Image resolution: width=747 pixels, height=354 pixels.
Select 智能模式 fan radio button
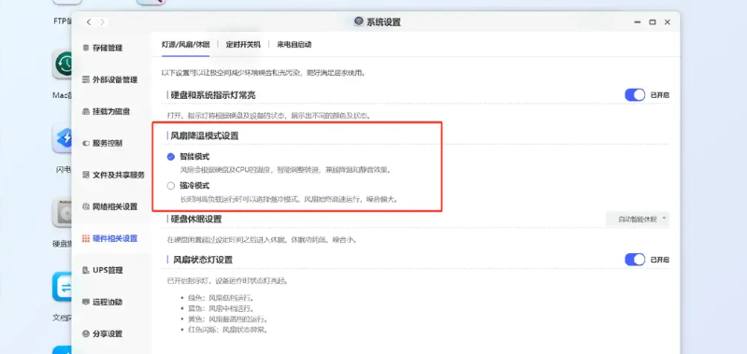(x=170, y=157)
